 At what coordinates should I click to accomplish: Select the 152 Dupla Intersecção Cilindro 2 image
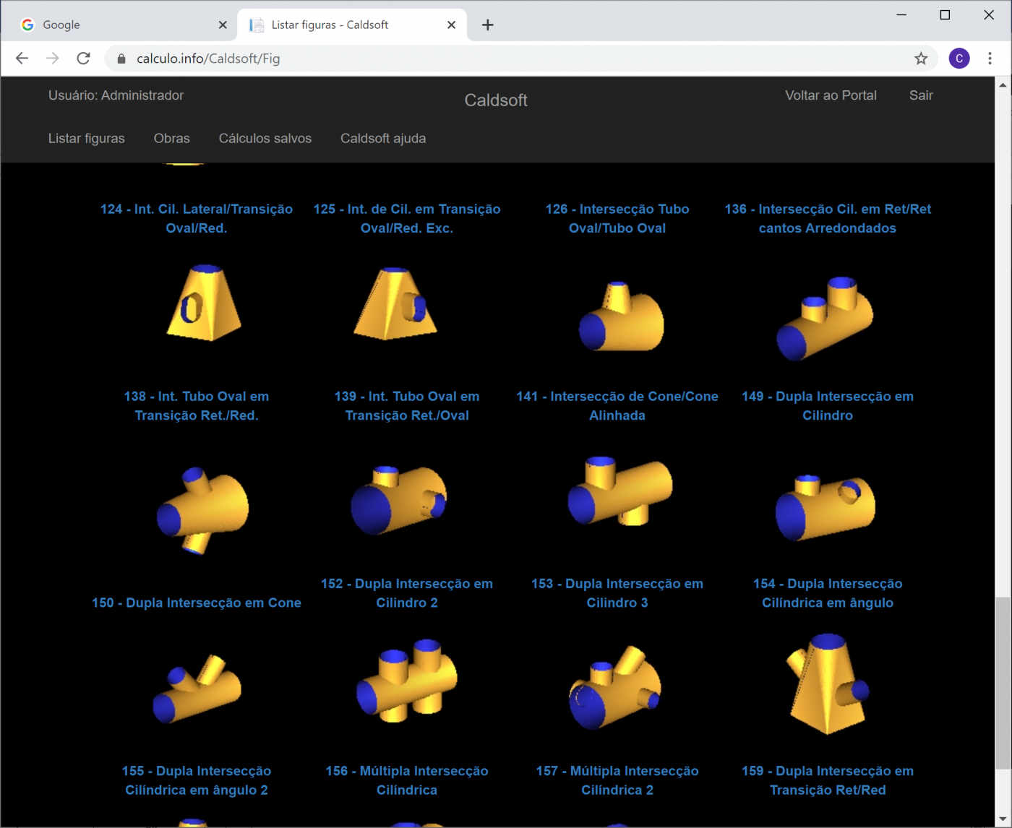[399, 500]
